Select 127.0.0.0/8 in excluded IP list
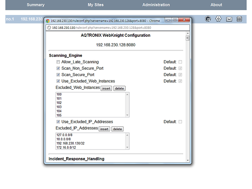The width and height of the screenshot is (252, 189). (91, 135)
